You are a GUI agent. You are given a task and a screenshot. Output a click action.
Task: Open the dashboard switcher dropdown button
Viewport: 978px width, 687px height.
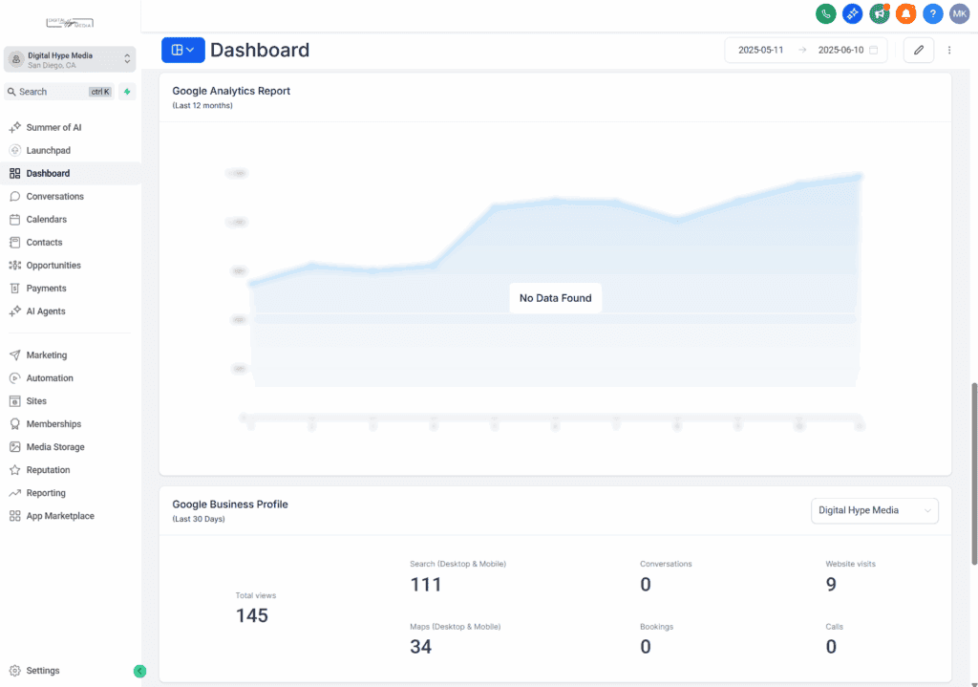182,50
